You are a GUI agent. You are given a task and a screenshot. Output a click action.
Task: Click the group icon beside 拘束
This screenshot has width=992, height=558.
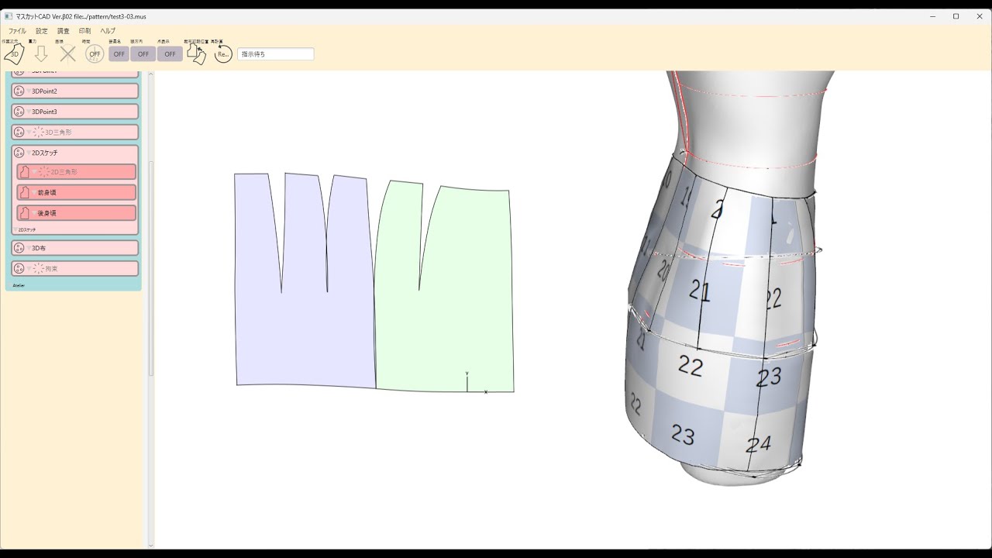[19, 268]
